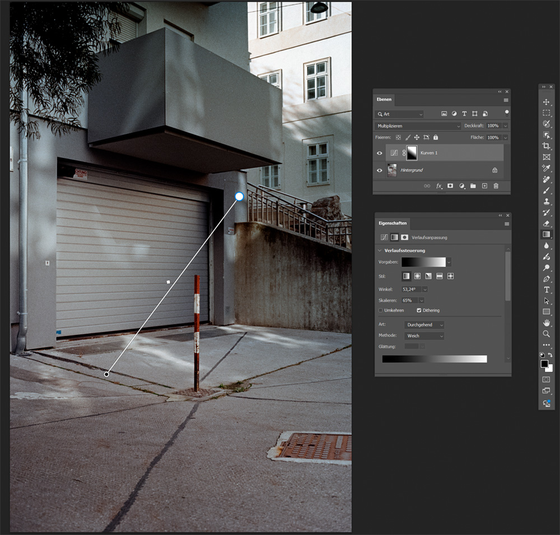
Task: Select the Type tool in toolbar
Action: pos(546,290)
